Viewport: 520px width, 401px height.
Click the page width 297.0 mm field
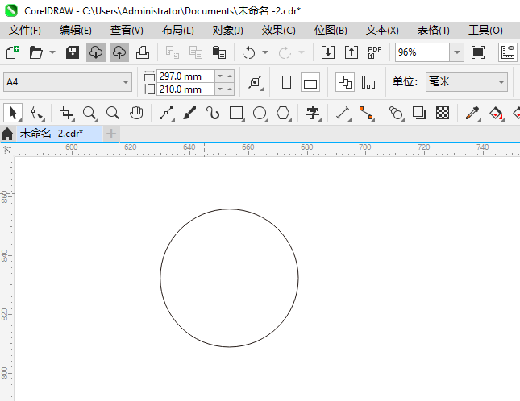[x=185, y=76]
